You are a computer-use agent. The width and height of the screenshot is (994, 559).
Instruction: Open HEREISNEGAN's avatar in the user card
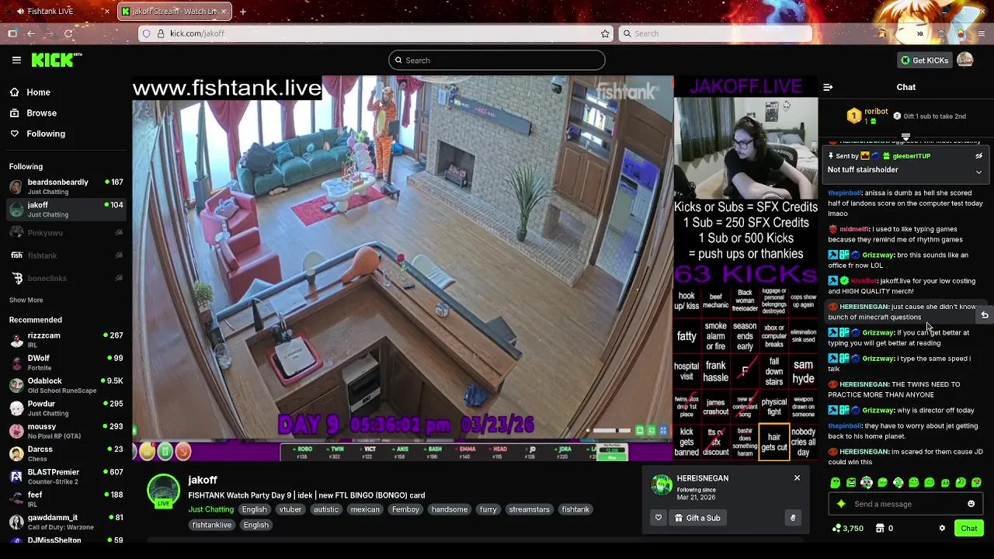pyautogui.click(x=662, y=484)
